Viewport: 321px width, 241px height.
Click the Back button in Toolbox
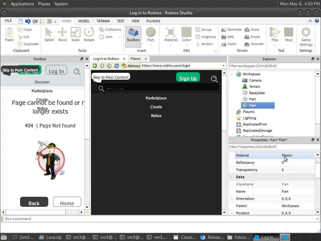(34, 202)
